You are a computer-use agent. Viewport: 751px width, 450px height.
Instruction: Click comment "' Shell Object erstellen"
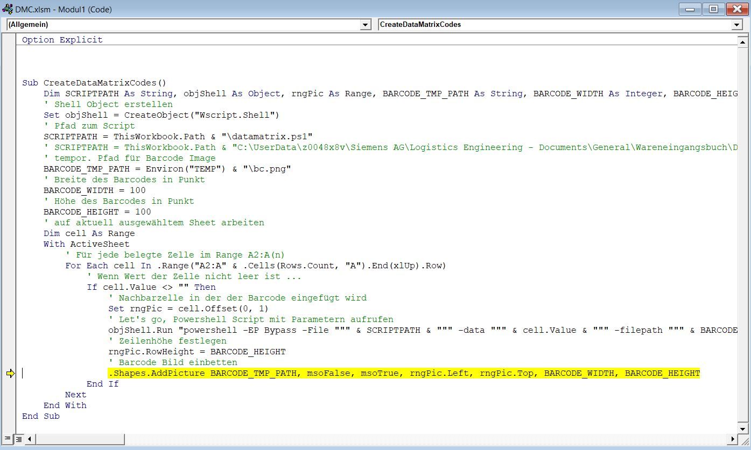pyautogui.click(x=108, y=104)
